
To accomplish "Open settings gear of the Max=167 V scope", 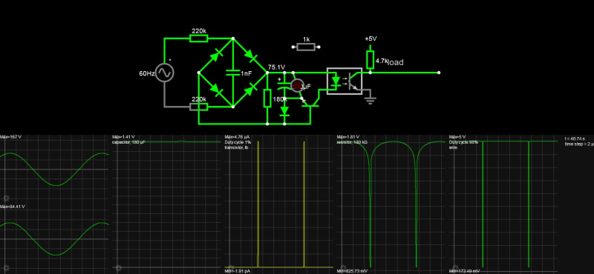I will tap(6, 198).
